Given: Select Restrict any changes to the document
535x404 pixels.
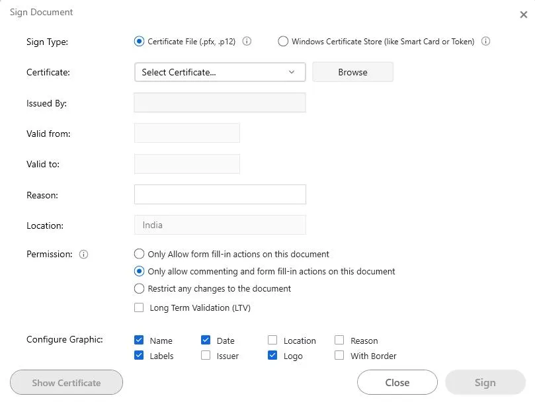Looking at the screenshot, I should tap(139, 288).
